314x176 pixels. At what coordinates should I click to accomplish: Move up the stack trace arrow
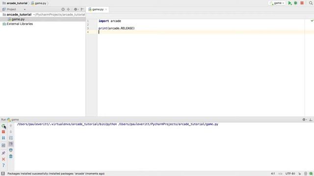11,126
